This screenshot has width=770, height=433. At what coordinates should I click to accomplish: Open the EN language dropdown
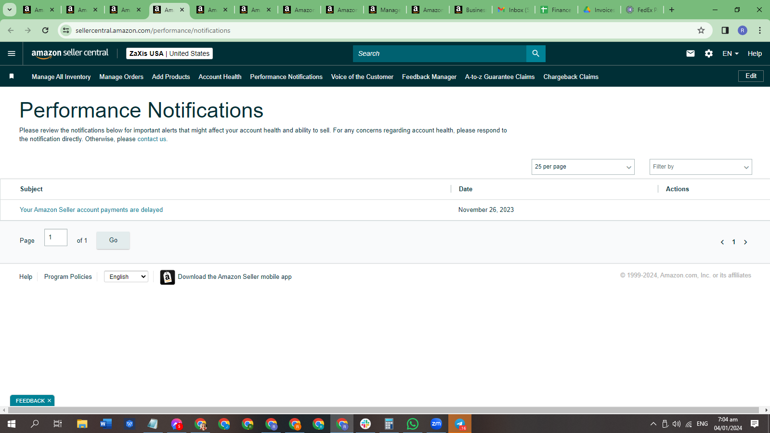730,53
